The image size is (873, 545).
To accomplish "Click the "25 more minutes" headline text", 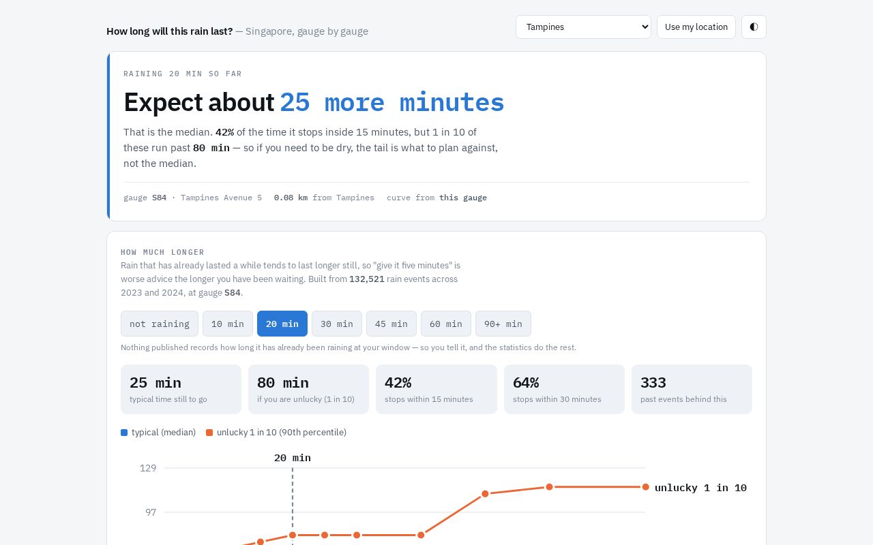I will 392,102.
